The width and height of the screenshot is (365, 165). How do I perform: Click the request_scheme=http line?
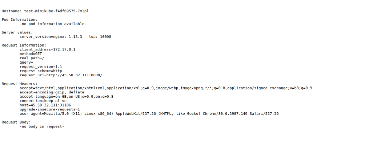41,71
